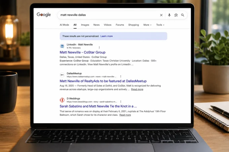Expand the More dropdown
The height and width of the screenshot is (152, 229).
click(x=148, y=25)
